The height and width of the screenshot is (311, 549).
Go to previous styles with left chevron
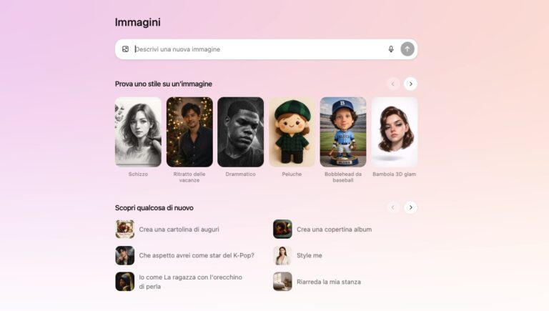point(393,84)
